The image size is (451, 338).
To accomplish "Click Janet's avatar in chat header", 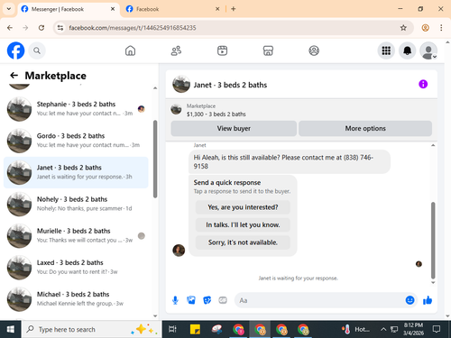I will [x=181, y=84].
